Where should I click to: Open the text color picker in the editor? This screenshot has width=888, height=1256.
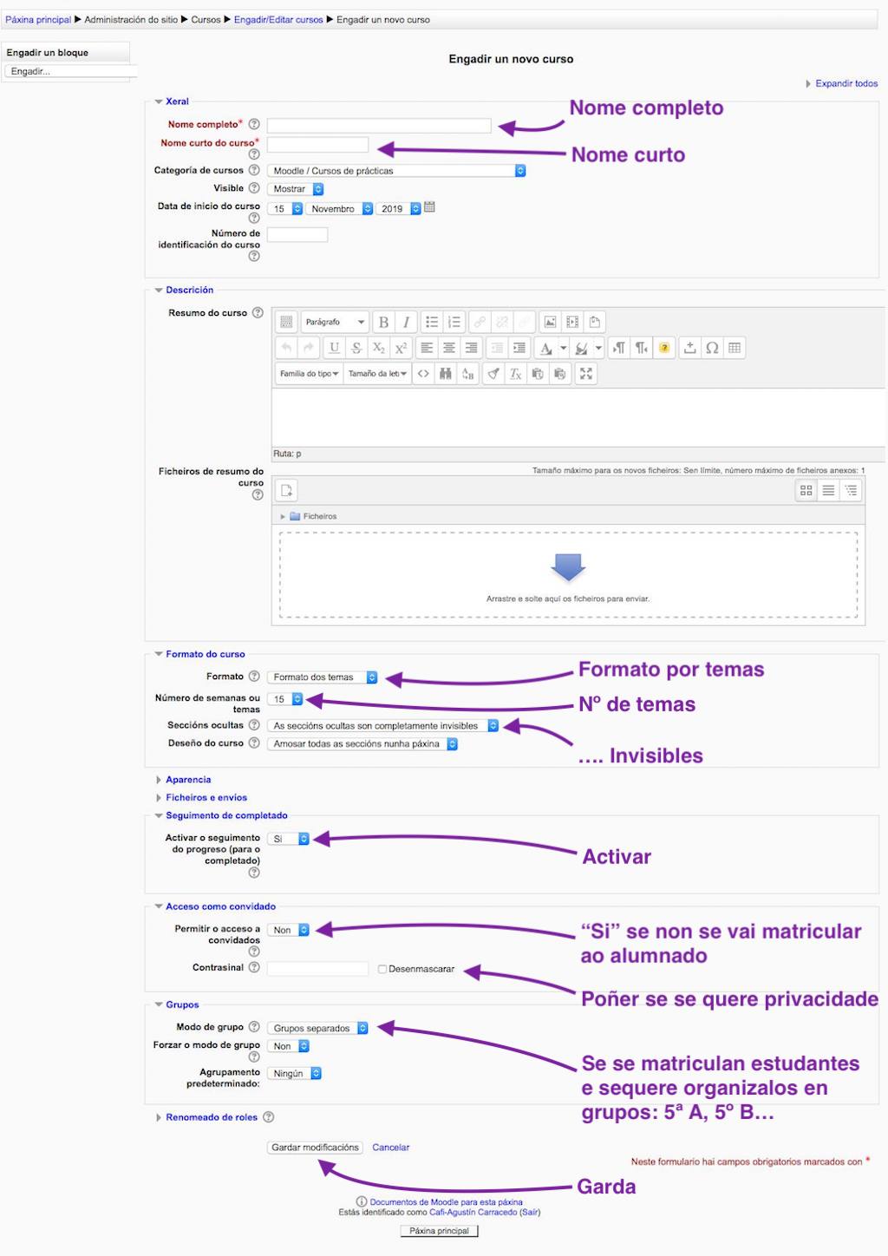coord(548,348)
